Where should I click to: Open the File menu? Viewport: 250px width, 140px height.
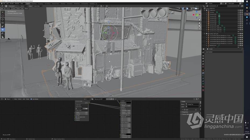coord(4,3)
